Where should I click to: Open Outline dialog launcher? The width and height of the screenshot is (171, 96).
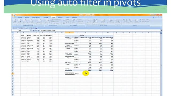(149, 26)
